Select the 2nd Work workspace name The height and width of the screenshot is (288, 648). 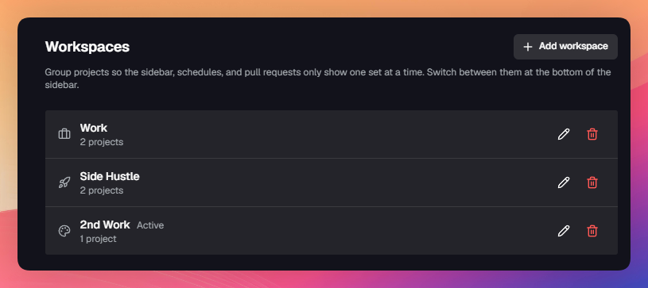(x=105, y=225)
